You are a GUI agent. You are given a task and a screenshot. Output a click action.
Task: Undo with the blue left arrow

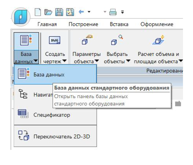(81, 12)
